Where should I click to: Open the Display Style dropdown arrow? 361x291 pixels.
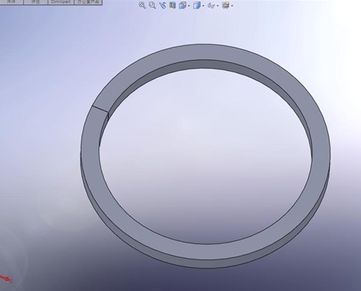(x=203, y=5)
